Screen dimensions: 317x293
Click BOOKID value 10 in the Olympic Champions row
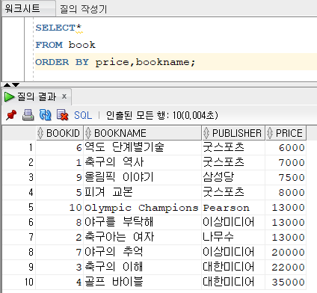[x=59, y=207]
